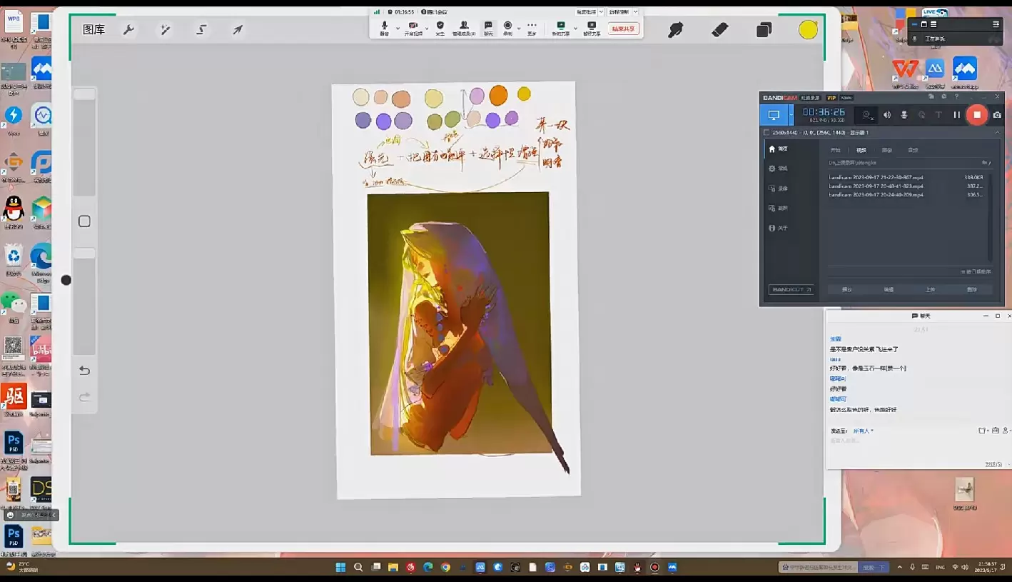Open Bandicam help question mark
The image size is (1012, 582).
[x=956, y=96]
